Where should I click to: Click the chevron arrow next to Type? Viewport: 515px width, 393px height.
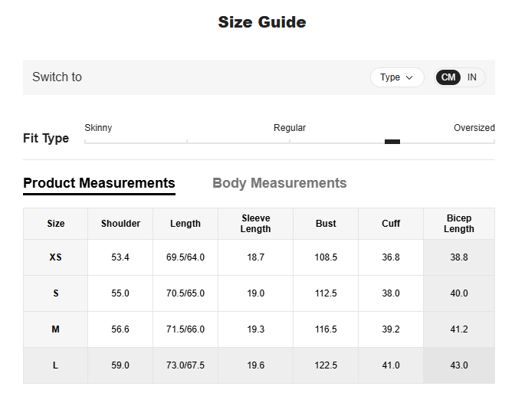tap(409, 77)
